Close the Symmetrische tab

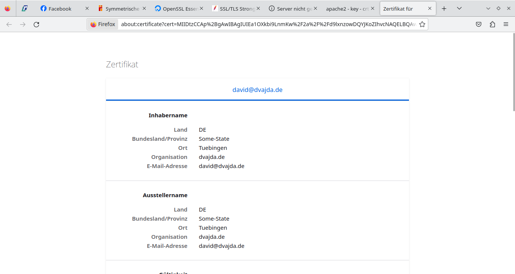click(144, 8)
